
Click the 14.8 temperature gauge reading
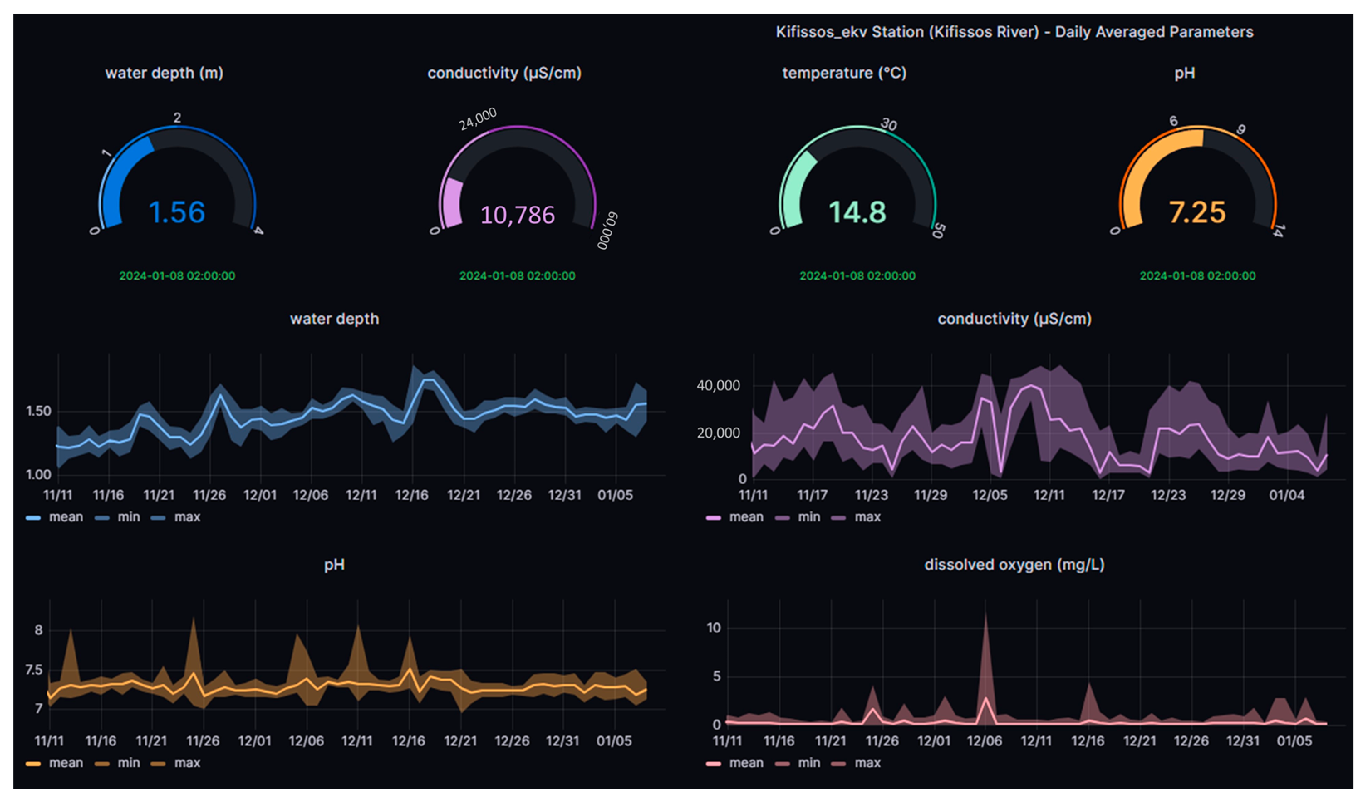[x=857, y=212]
